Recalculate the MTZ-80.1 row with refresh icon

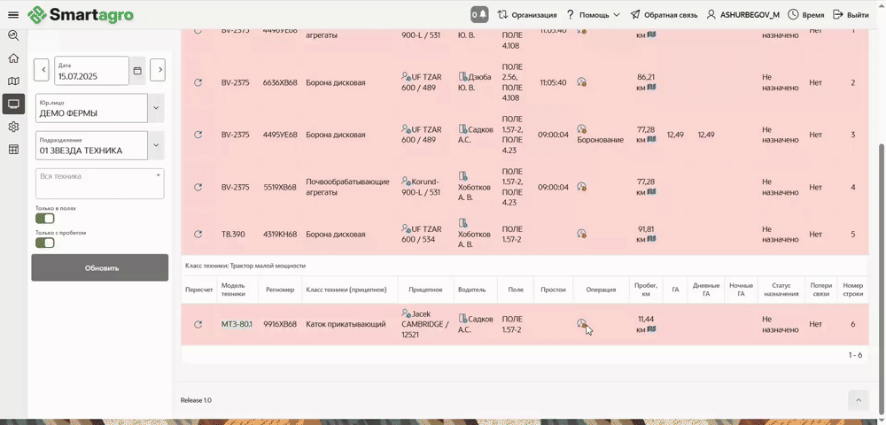(x=198, y=324)
